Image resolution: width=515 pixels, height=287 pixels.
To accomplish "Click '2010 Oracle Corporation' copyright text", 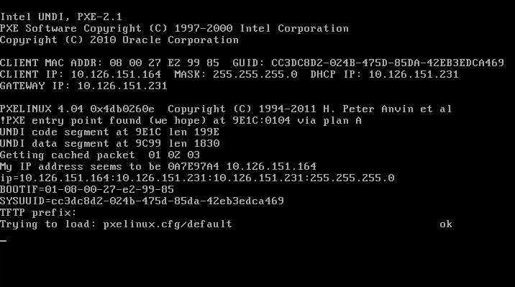I will [164, 40].
